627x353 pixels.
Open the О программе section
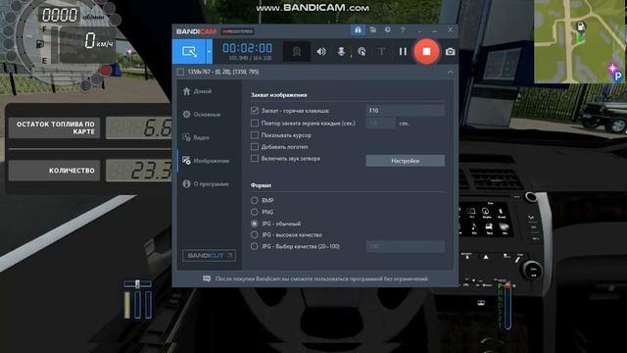[206, 184]
